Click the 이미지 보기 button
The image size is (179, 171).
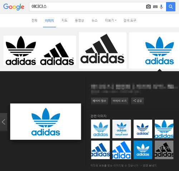tap(120, 101)
